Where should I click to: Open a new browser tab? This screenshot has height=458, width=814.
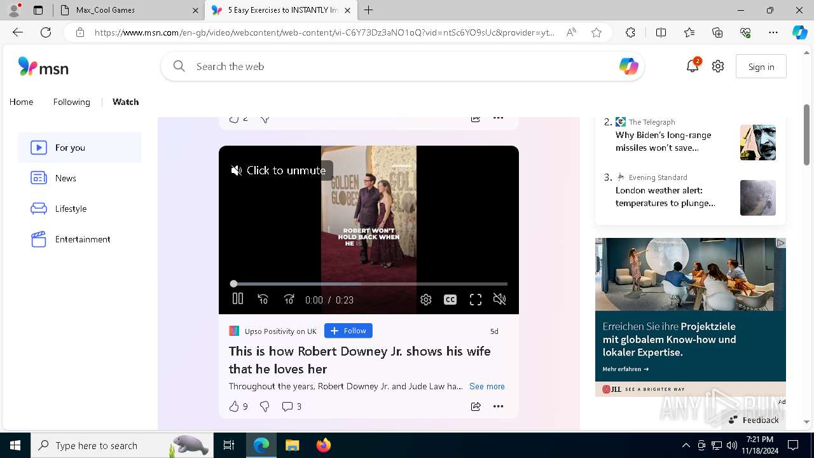369,10
